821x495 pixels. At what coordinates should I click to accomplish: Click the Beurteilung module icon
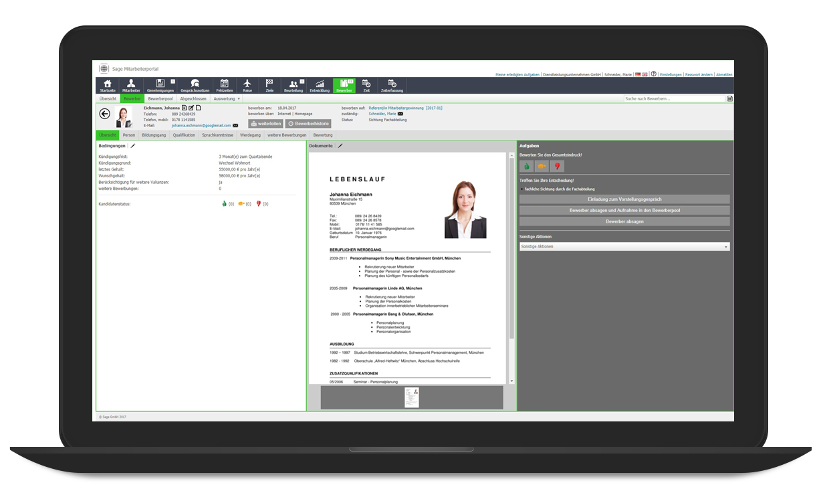click(x=293, y=84)
